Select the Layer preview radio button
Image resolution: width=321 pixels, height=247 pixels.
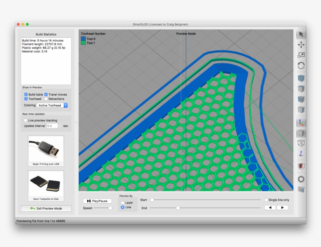pyautogui.click(x=123, y=203)
